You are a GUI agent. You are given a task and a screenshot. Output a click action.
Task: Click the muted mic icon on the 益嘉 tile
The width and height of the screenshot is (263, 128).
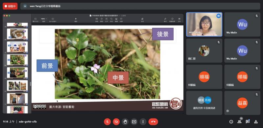point(256,95)
